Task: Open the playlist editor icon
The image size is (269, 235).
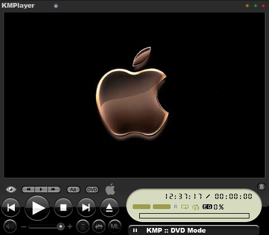Action: pyautogui.click(x=83, y=226)
